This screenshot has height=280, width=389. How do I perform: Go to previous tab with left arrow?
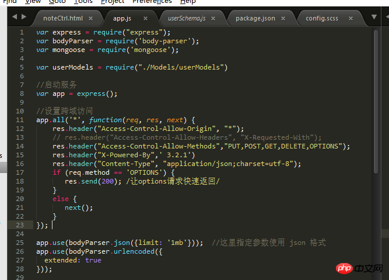tap(15, 17)
